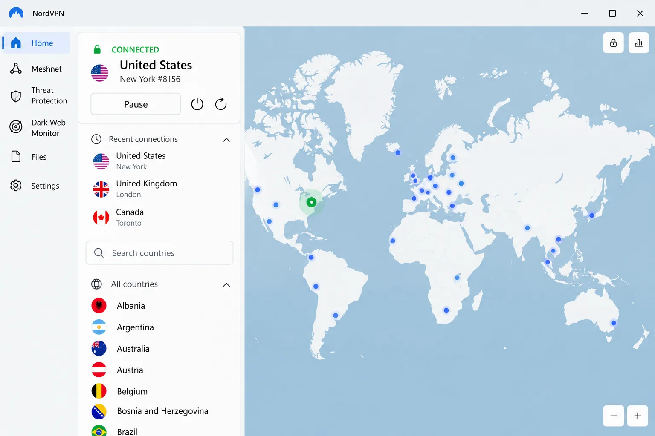Connect to Albania

[x=159, y=306]
